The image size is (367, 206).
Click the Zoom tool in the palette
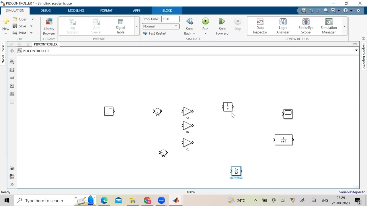[12, 62]
